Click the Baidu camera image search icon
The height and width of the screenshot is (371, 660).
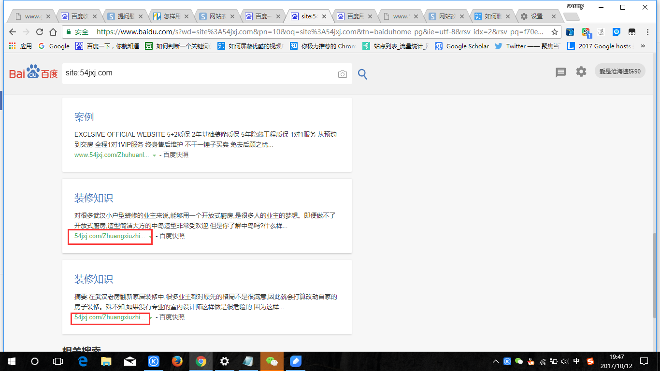(x=343, y=74)
